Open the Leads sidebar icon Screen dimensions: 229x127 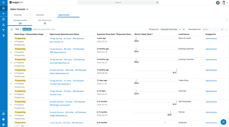[x=4, y=35]
